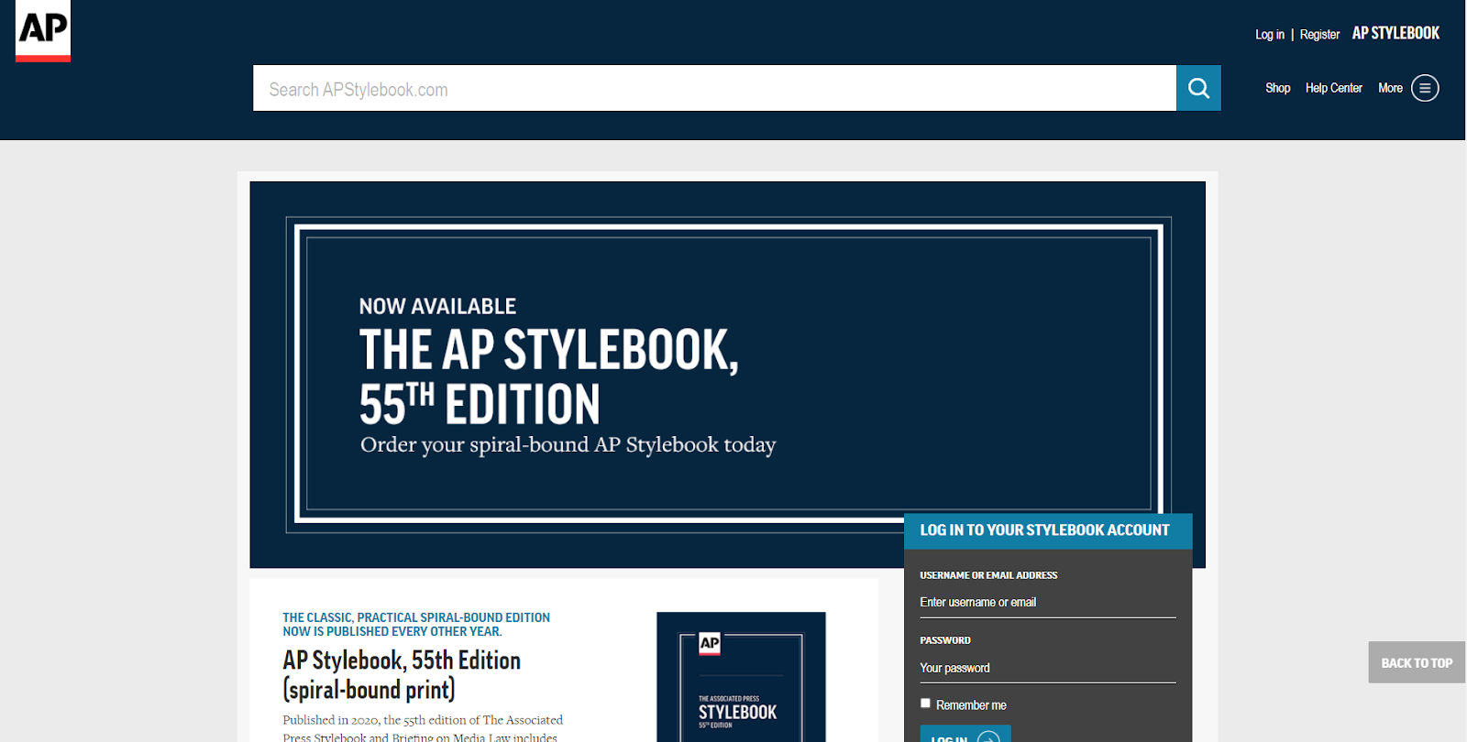The height and width of the screenshot is (742, 1467).
Task: Click the Stylebook book cover thumbnail
Action: click(x=741, y=677)
